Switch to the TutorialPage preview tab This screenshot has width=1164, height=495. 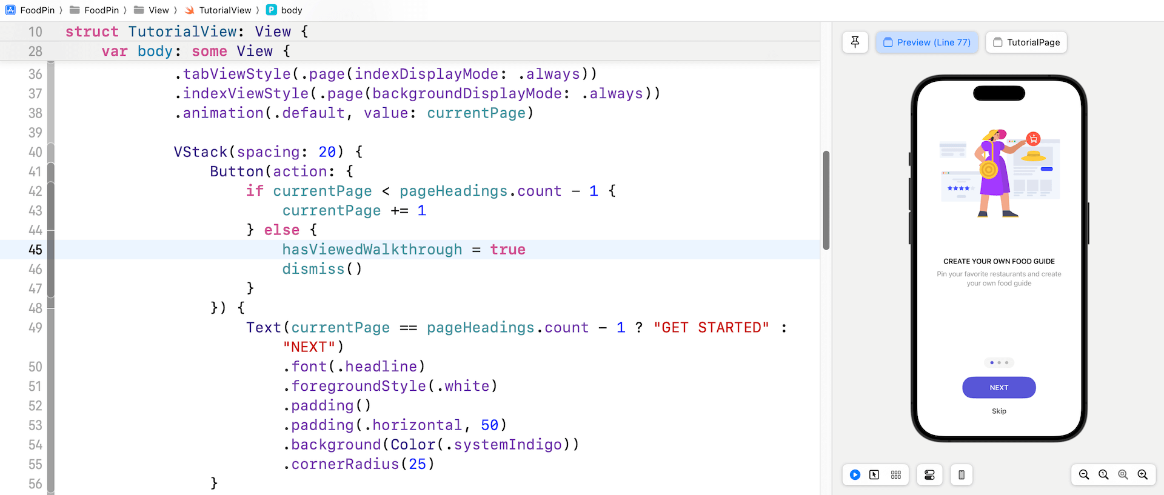click(x=1026, y=42)
